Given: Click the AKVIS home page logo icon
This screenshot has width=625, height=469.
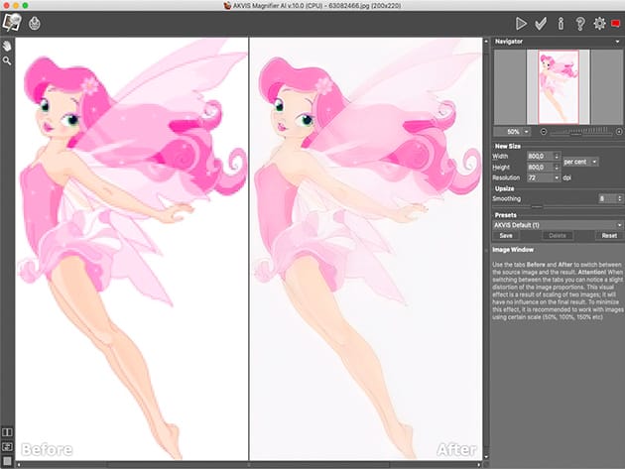Looking at the screenshot, I should coord(13,23).
